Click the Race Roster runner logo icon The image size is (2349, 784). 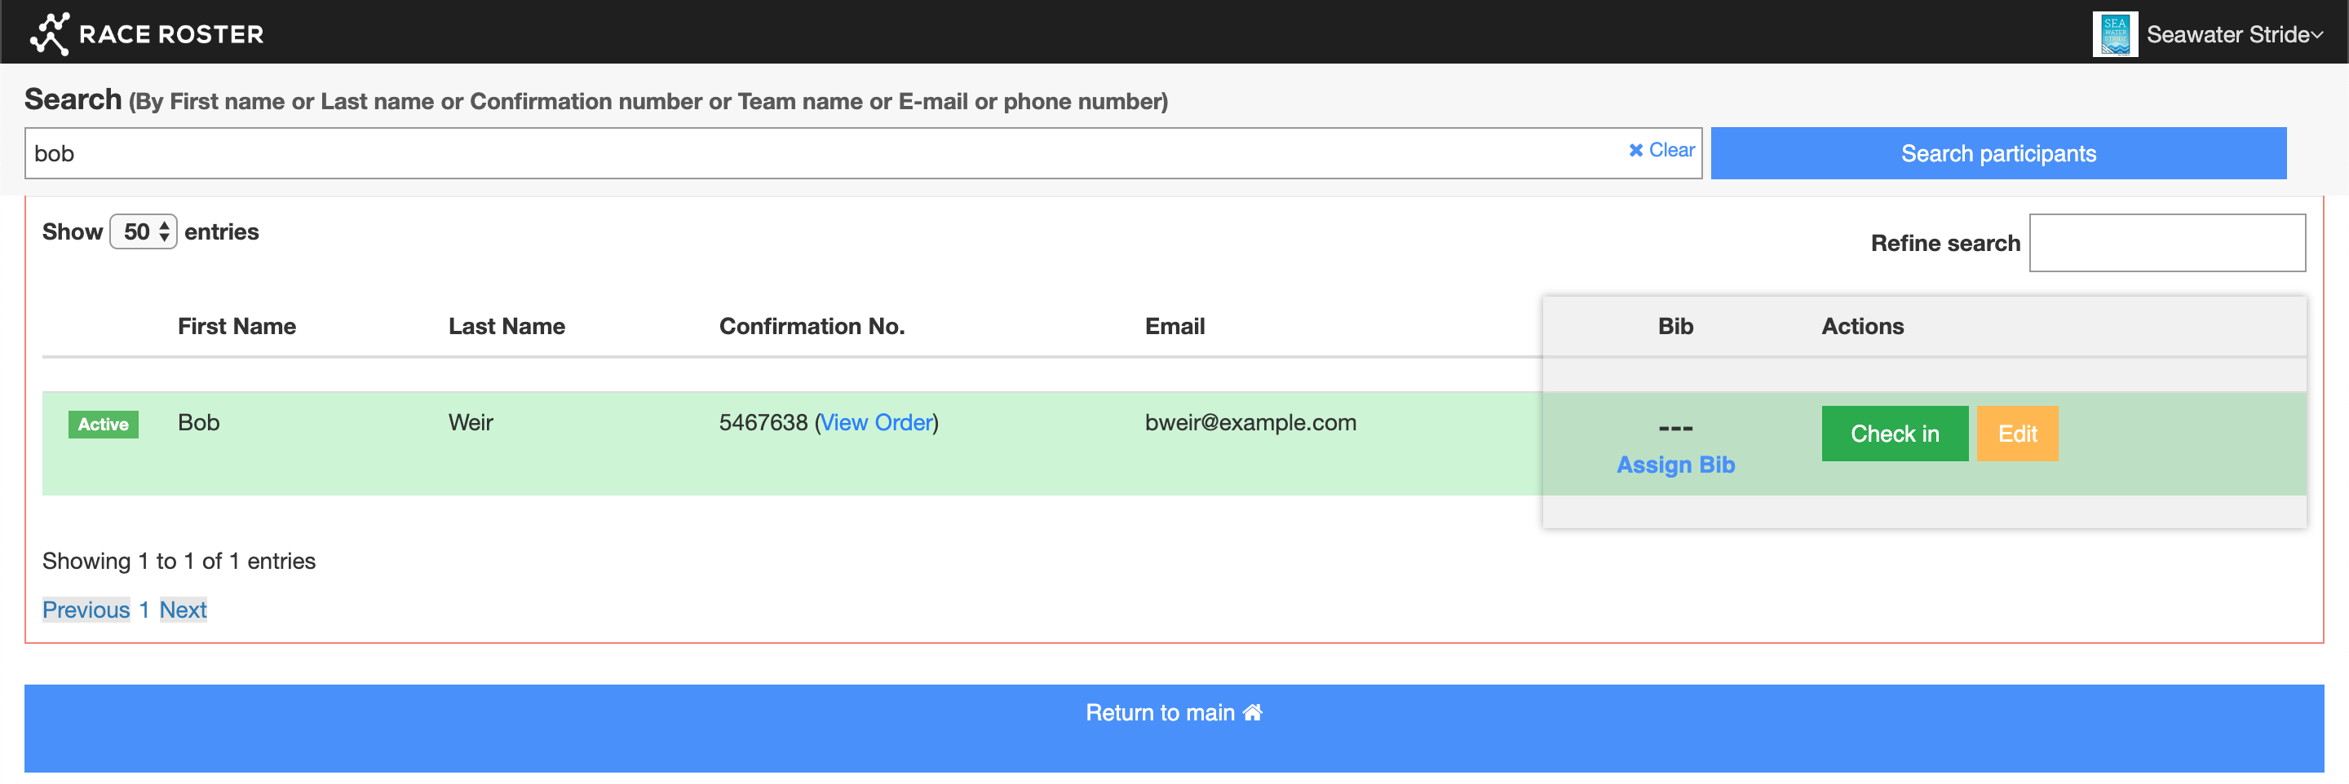pyautogui.click(x=50, y=33)
